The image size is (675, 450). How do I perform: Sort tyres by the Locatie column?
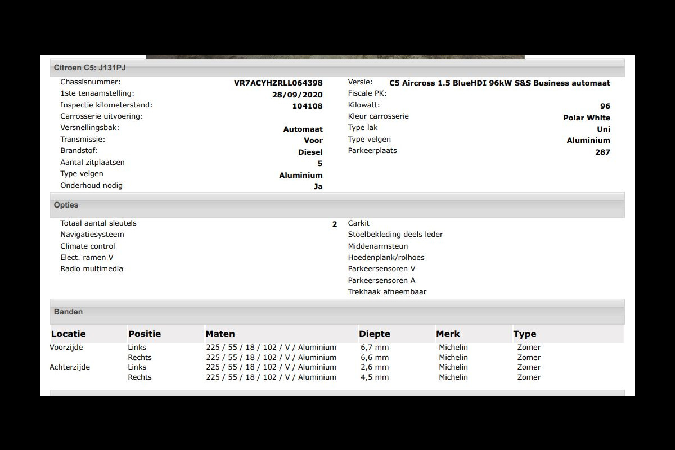coord(69,334)
